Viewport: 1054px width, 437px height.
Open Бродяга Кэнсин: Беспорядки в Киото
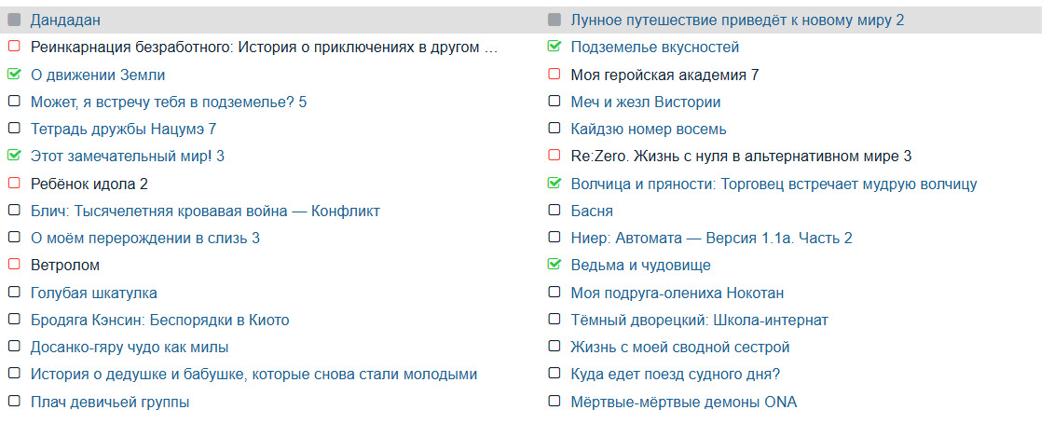tap(159, 320)
